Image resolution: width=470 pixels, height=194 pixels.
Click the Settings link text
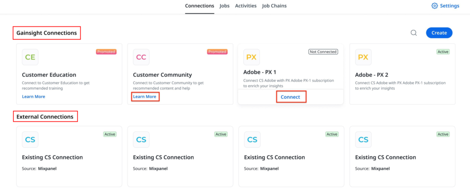point(450,5)
